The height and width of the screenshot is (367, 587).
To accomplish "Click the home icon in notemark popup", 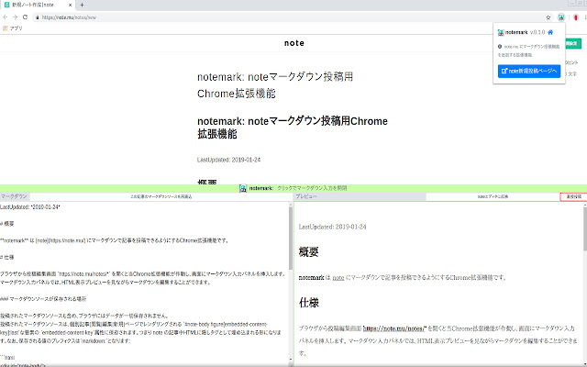I will (x=550, y=32).
